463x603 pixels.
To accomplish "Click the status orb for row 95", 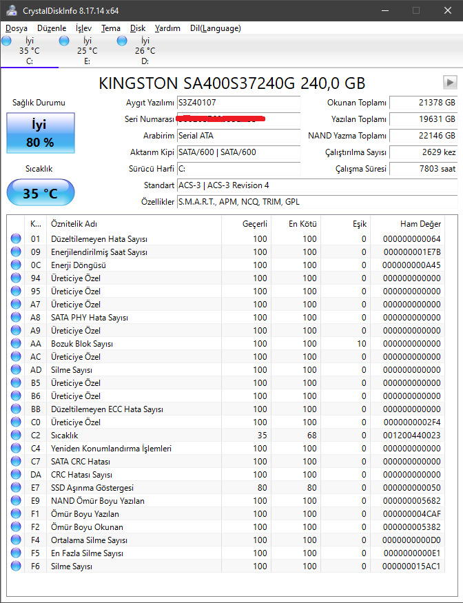I will (16, 291).
